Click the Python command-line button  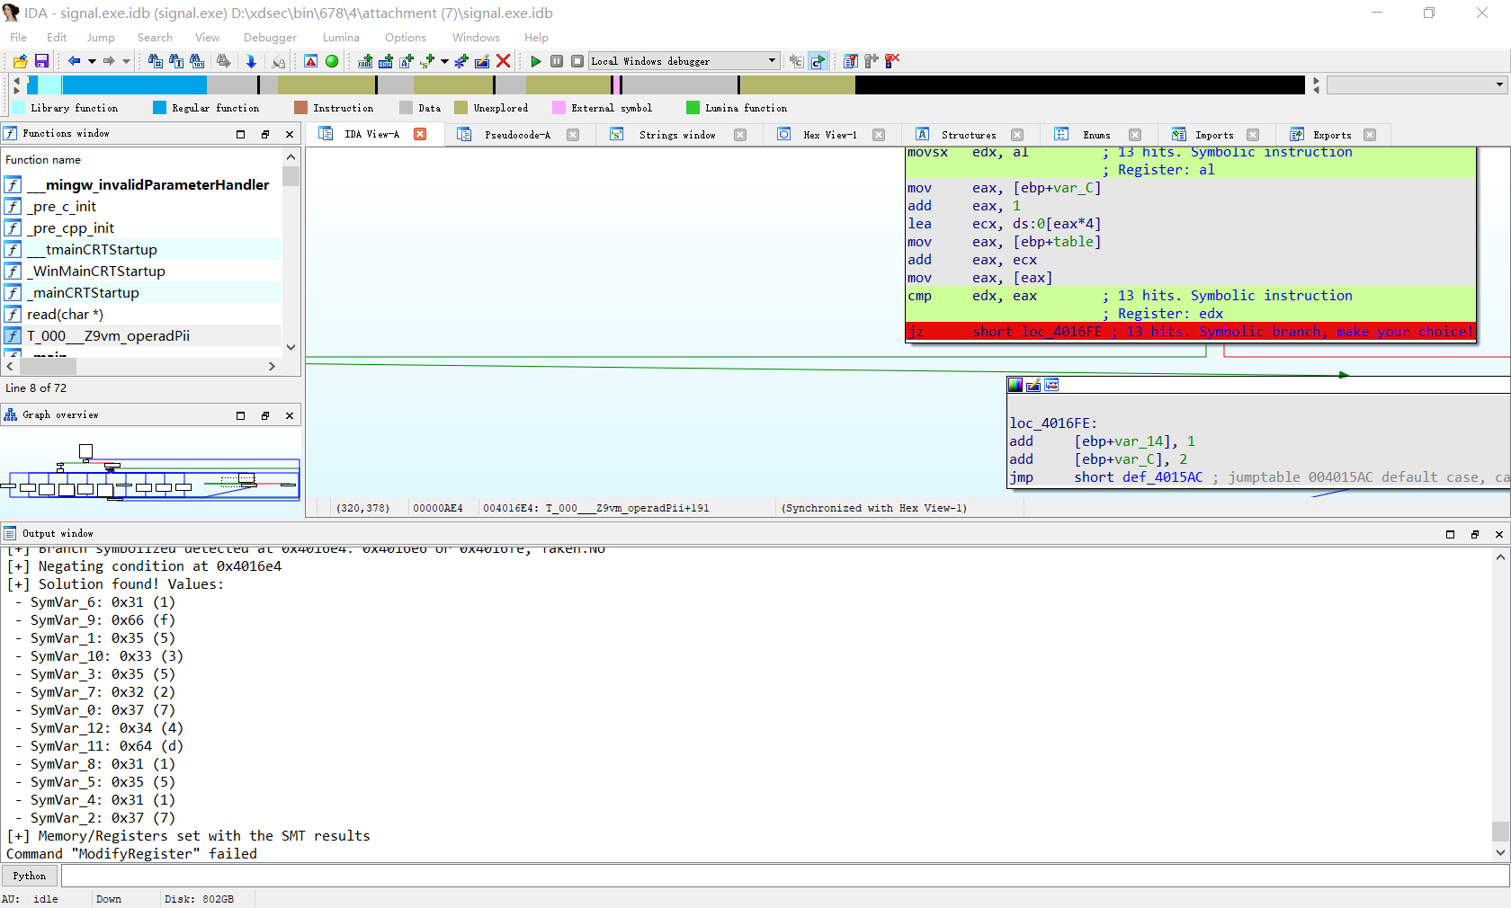tap(30, 876)
